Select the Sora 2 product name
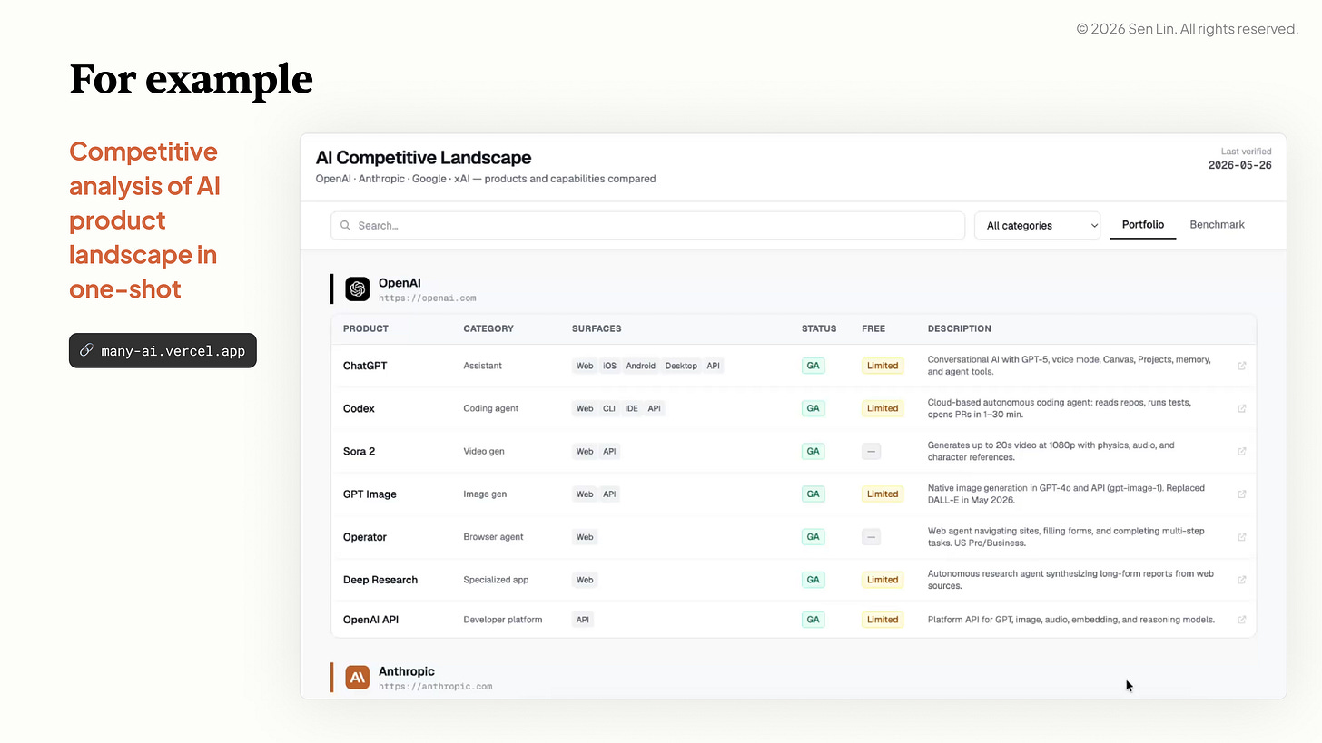 (359, 451)
